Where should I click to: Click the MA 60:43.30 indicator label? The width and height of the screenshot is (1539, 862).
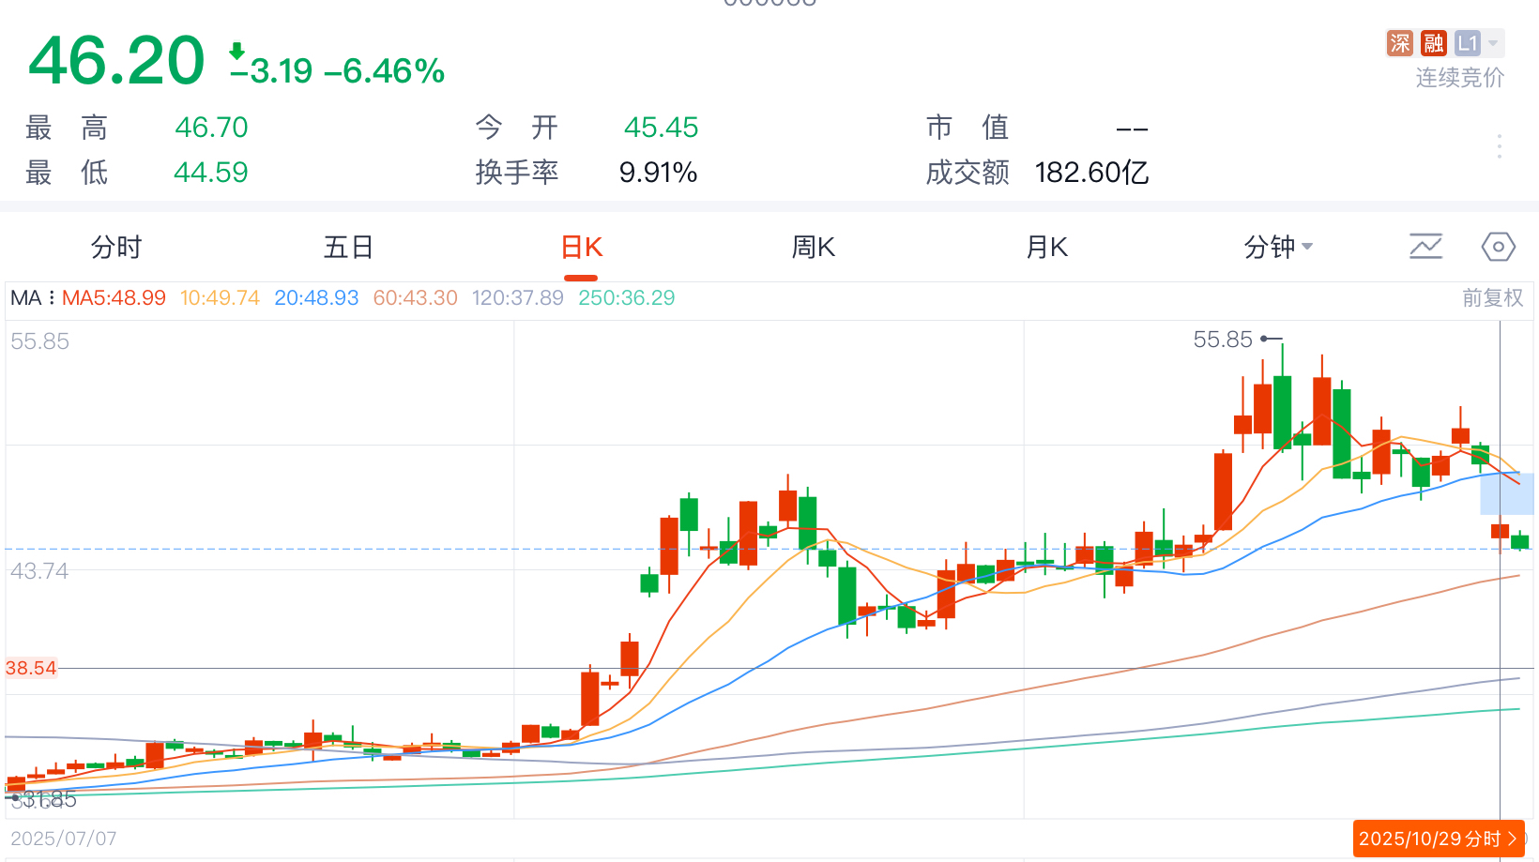coord(416,298)
